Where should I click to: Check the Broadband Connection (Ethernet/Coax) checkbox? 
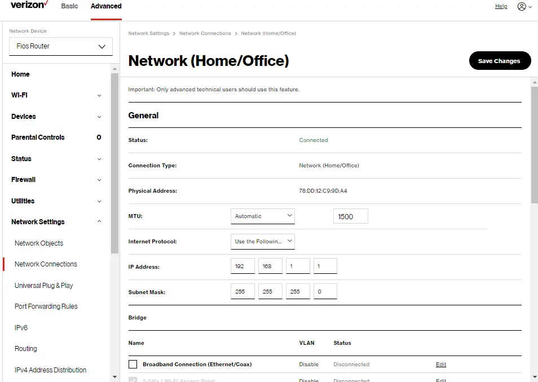tap(133, 364)
